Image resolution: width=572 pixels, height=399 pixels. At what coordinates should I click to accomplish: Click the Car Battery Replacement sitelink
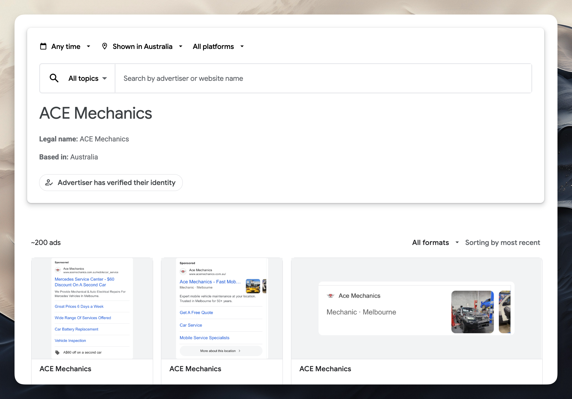tap(76, 329)
